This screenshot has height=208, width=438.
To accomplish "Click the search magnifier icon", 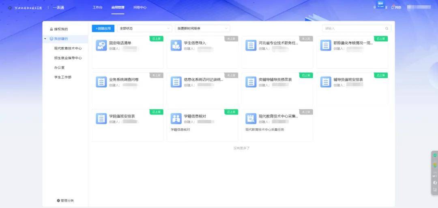I will tap(387, 28).
